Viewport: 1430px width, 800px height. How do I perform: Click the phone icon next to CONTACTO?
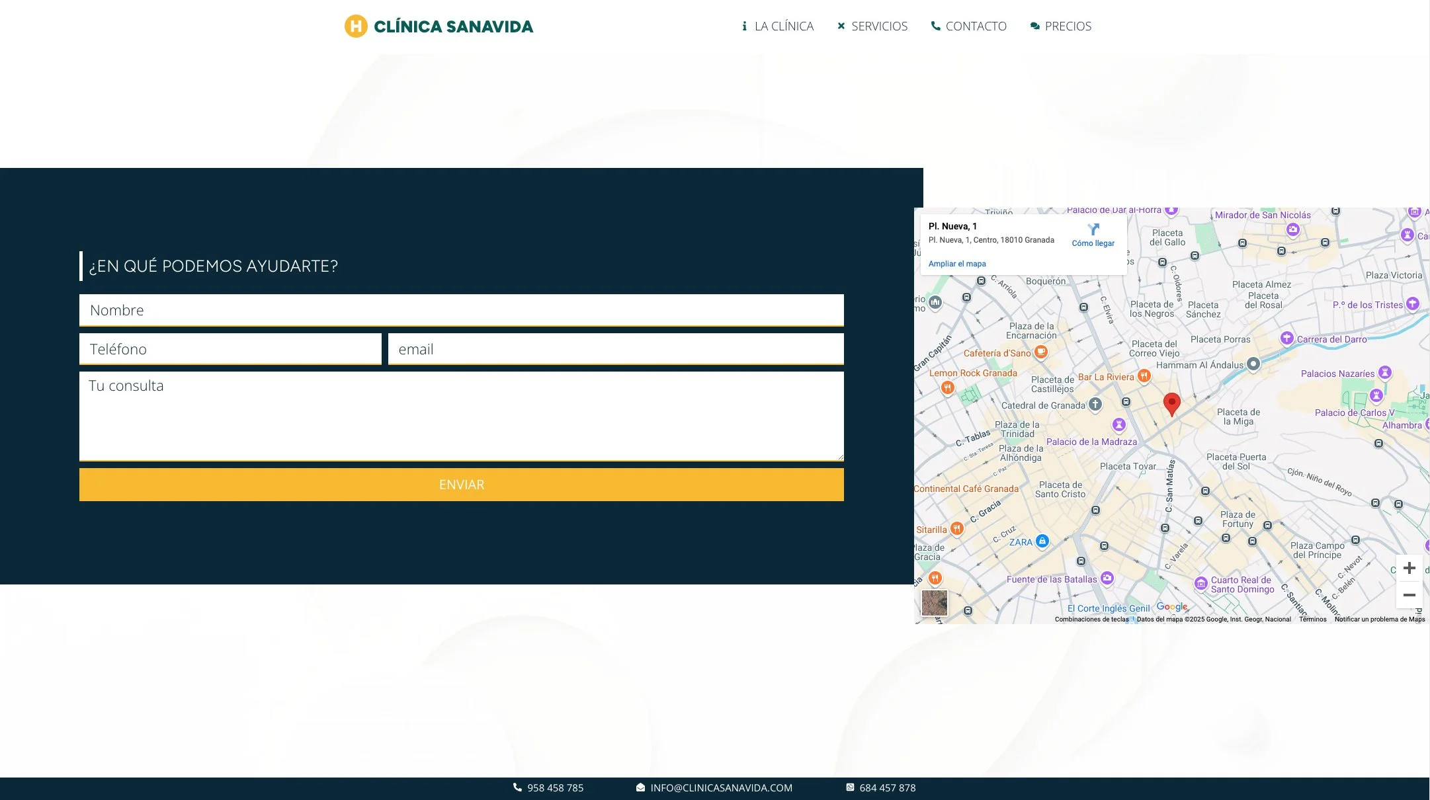935,26
